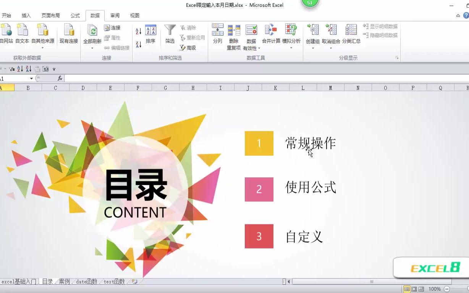Screen dimensions: 469x293
Task: Click the zoom out minus control
Action: pos(446,289)
